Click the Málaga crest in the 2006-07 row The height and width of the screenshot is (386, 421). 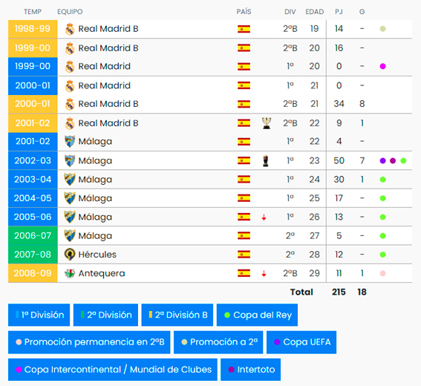pyautogui.click(x=70, y=235)
